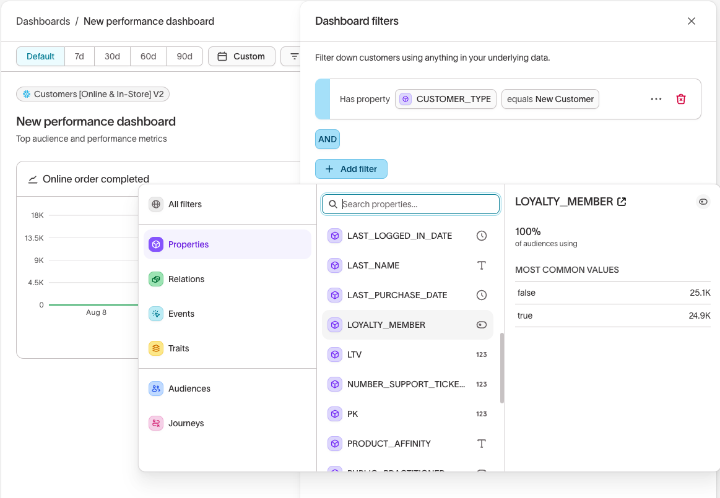Go to Dashboards breadcrumb link
This screenshot has height=498, width=720.
tap(43, 21)
